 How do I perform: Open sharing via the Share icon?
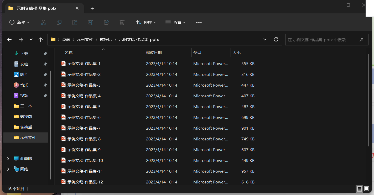click(106, 22)
